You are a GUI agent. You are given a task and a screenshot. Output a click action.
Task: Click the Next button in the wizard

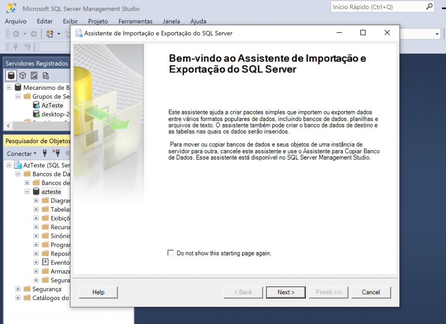click(286, 292)
